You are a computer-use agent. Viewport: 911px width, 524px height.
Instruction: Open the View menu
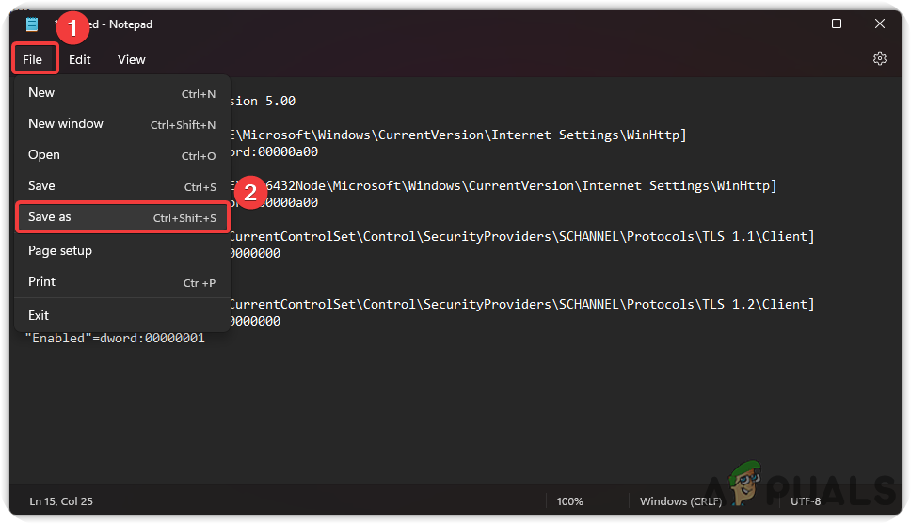coord(132,59)
